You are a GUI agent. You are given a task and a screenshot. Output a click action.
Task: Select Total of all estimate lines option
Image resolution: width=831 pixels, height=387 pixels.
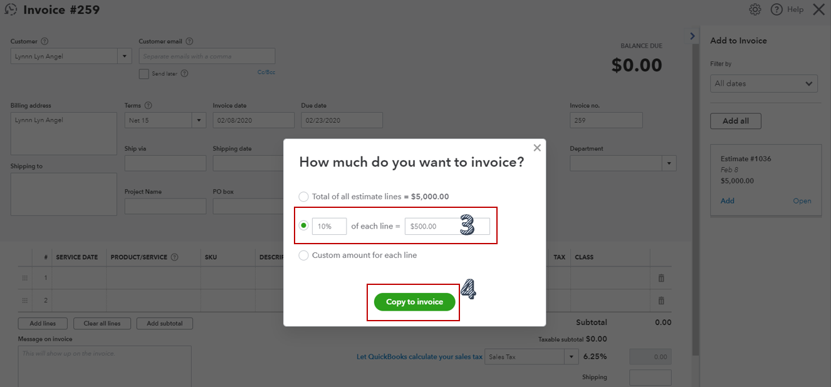pos(304,197)
